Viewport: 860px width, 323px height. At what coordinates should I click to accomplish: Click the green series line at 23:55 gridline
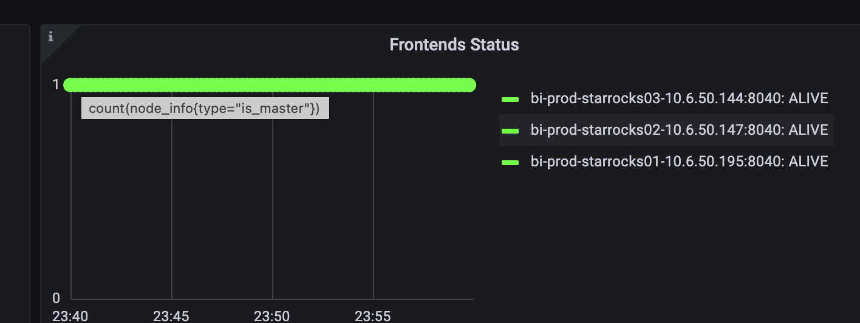[x=374, y=85]
